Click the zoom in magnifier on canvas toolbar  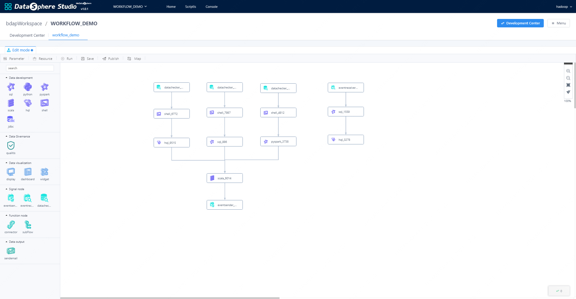568,71
